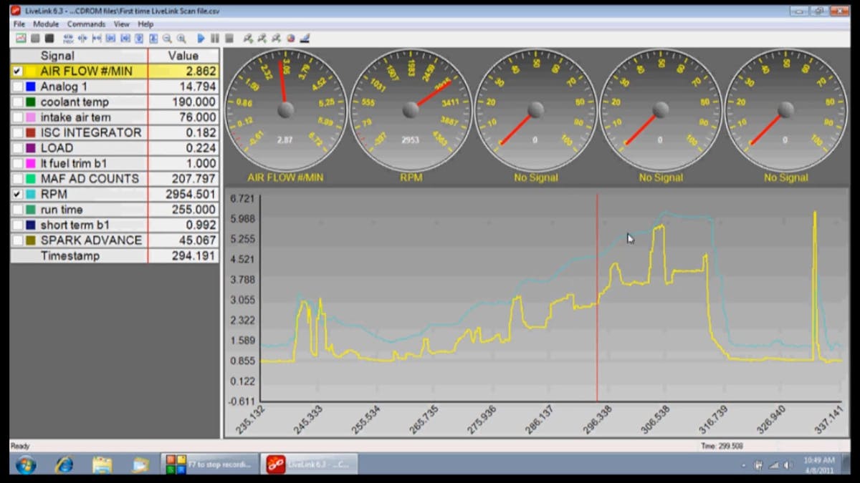Click the zoom in magnifier icon

pos(181,38)
